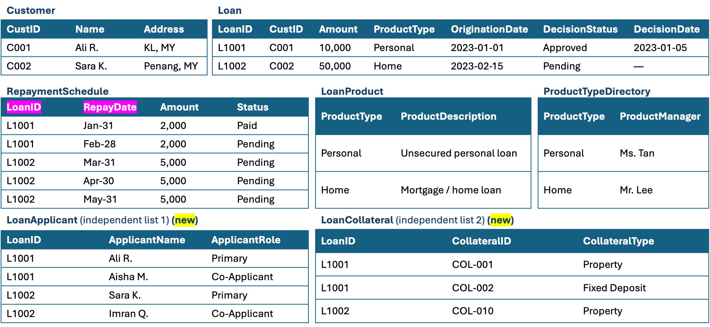Select the "50,000" loan amount cell

[335, 66]
